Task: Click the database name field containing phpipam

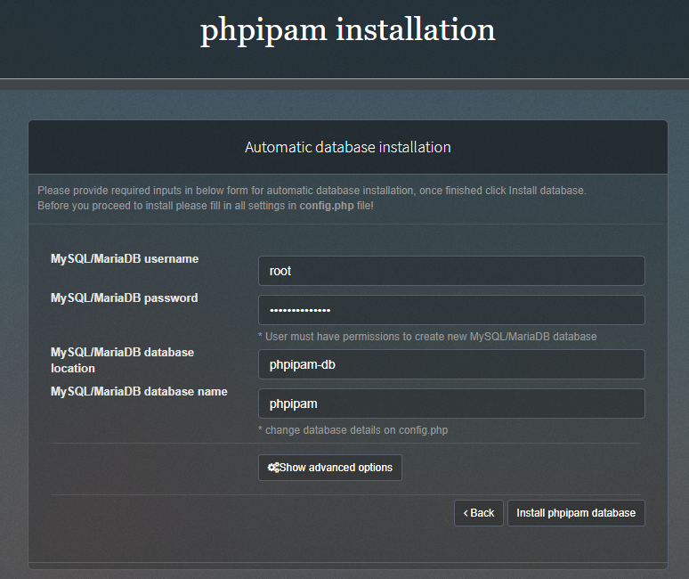Action: tap(450, 404)
